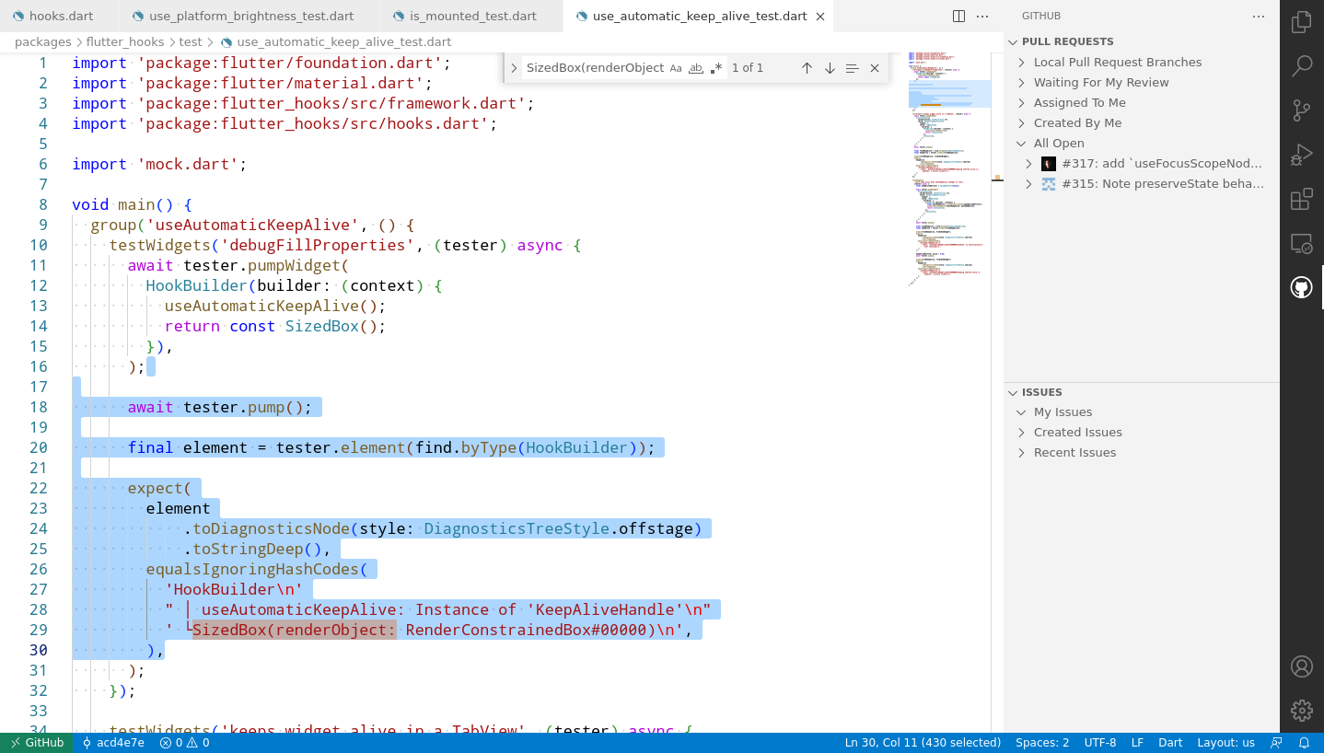This screenshot has width=1324, height=753.
Task: Expand the Created Issues group
Action: click(1077, 433)
